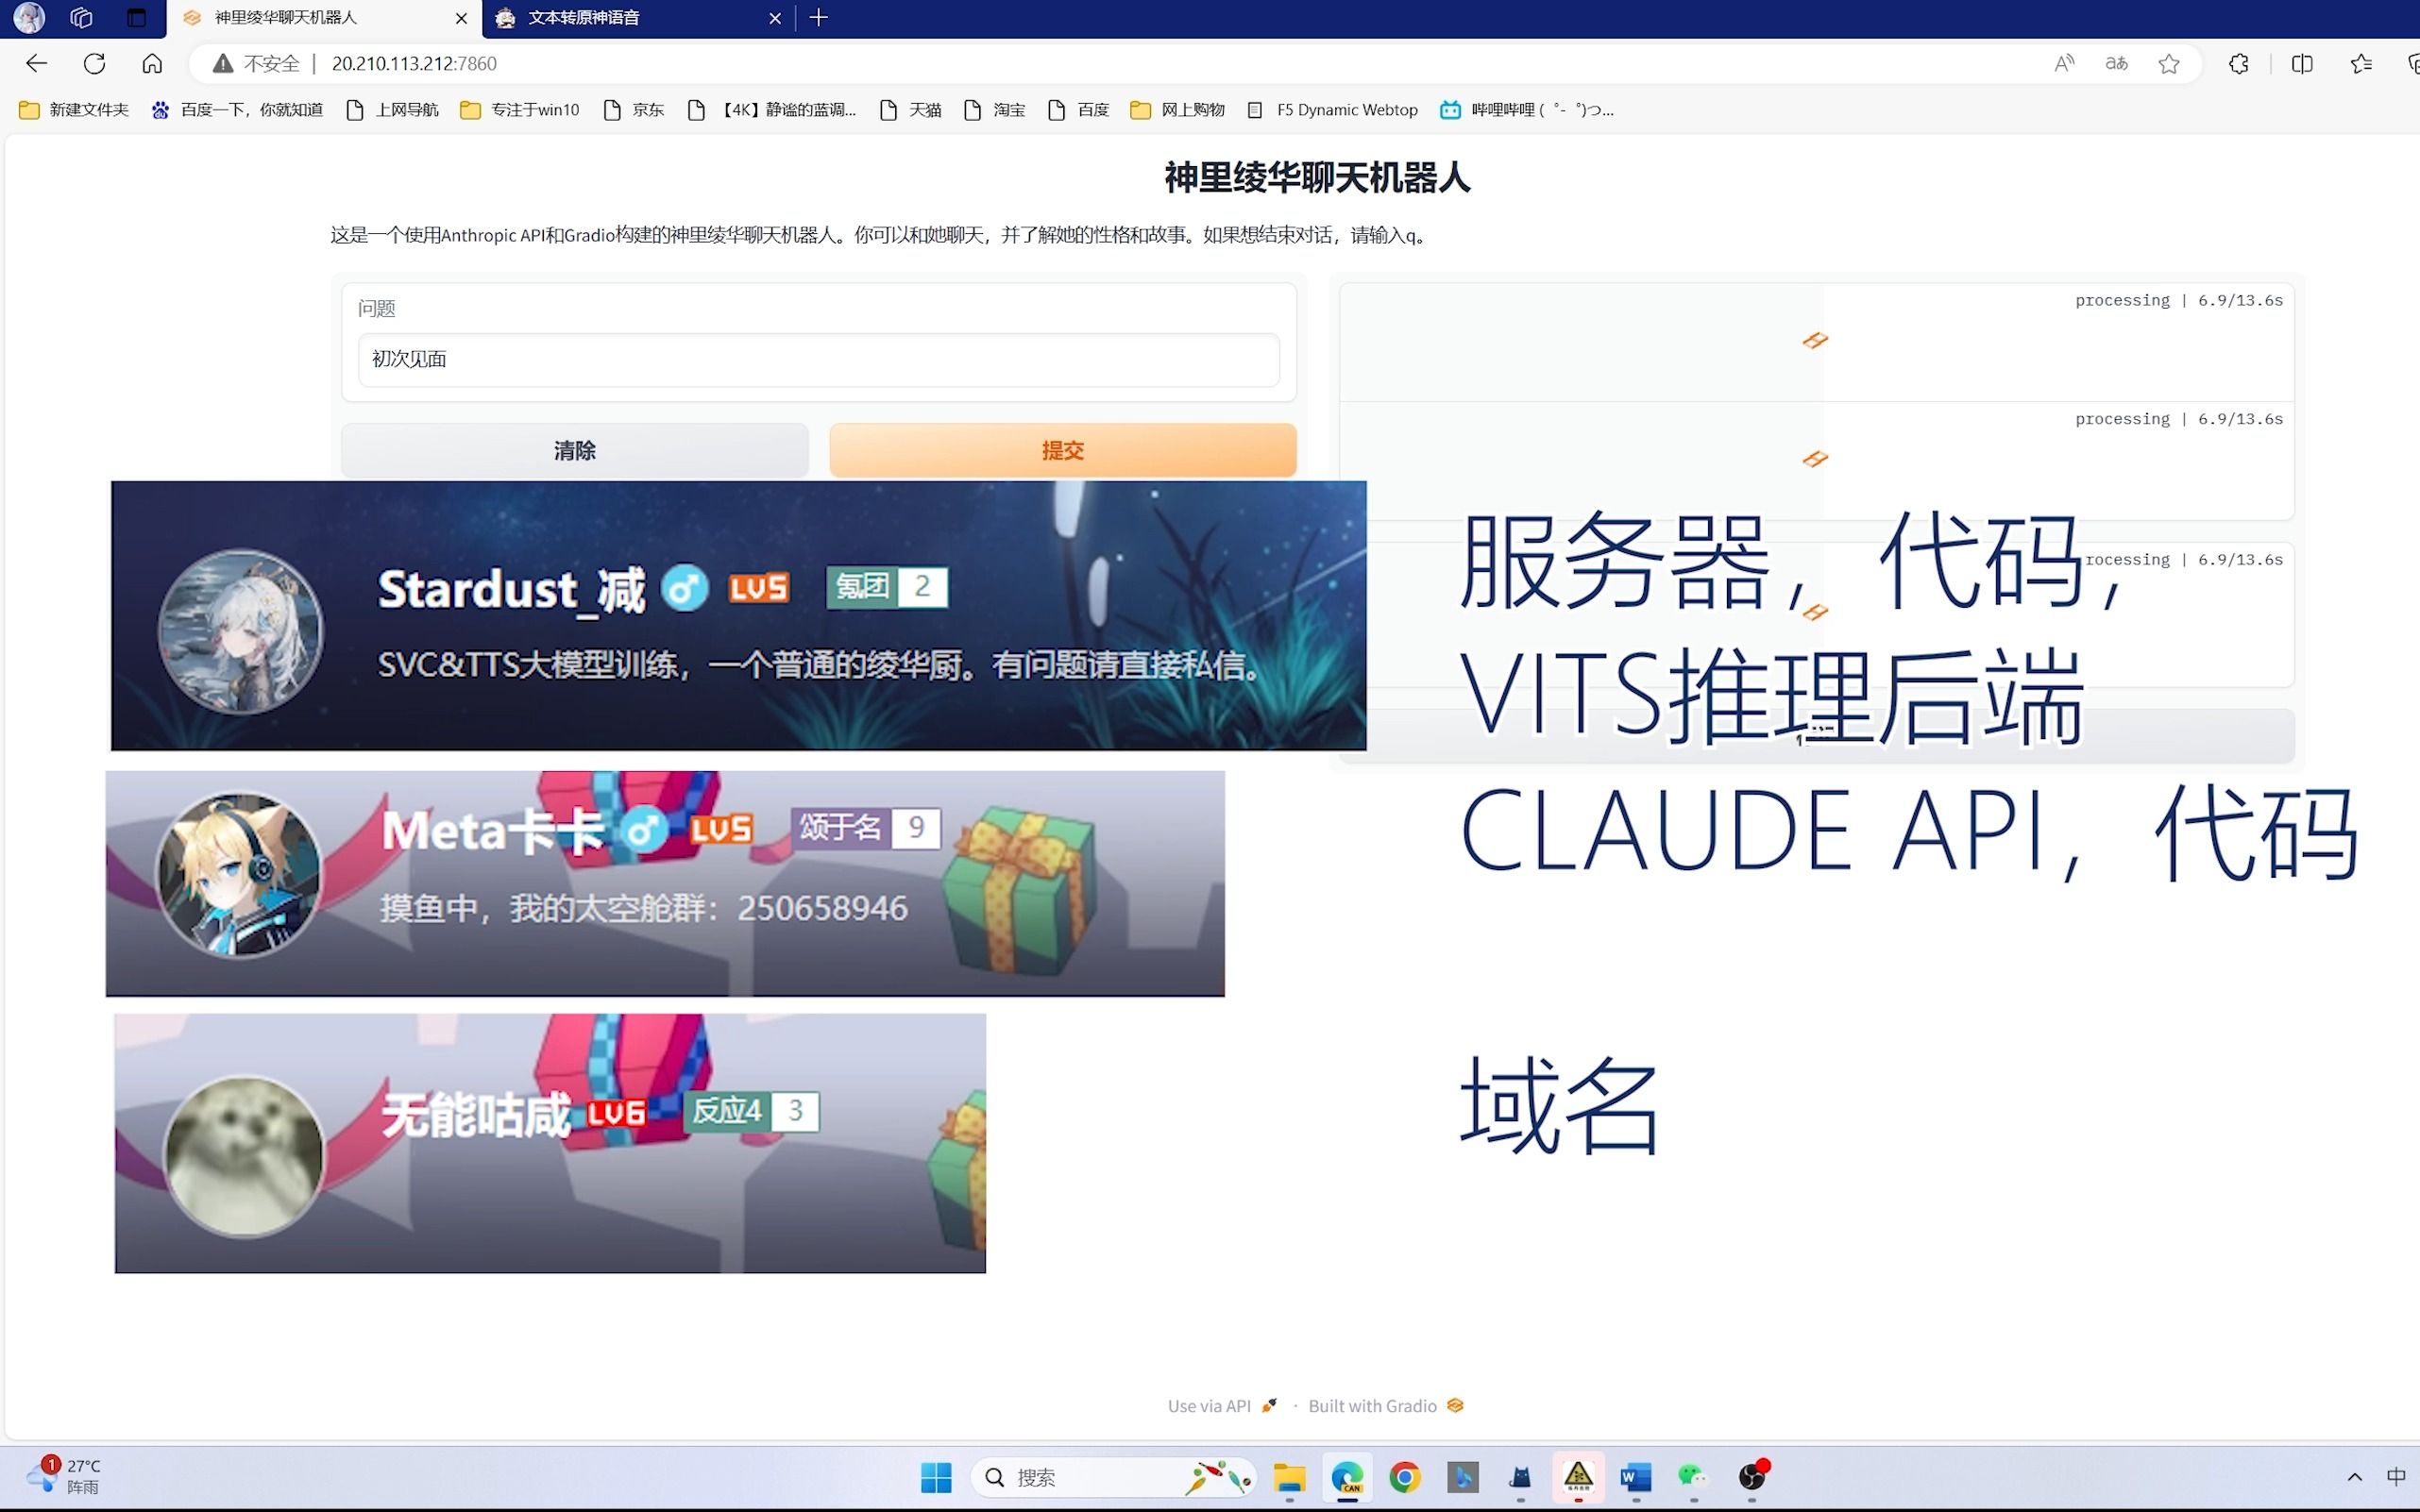The image size is (2420, 1512).
Task: Open 【4K】静谧的蓝调 bookmark
Action: (771, 110)
